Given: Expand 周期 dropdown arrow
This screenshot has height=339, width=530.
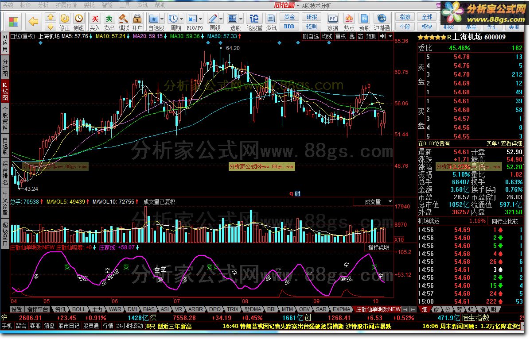Looking at the screenshot, I should tap(182, 19).
